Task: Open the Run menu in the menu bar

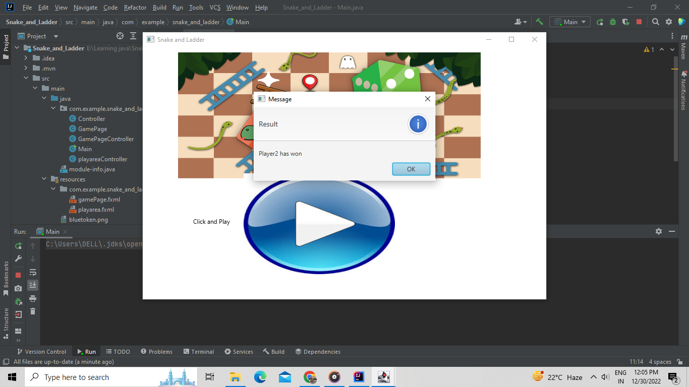Action: [178, 8]
